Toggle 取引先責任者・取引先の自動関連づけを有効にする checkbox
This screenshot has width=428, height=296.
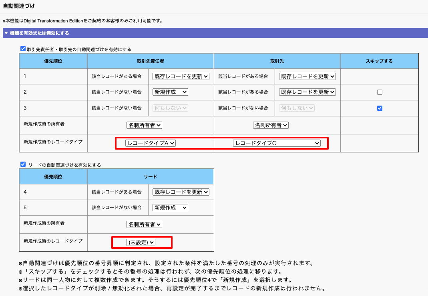23,49
